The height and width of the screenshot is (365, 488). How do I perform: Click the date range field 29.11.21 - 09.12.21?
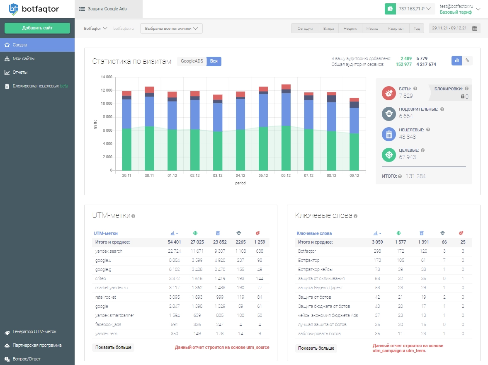click(449, 29)
